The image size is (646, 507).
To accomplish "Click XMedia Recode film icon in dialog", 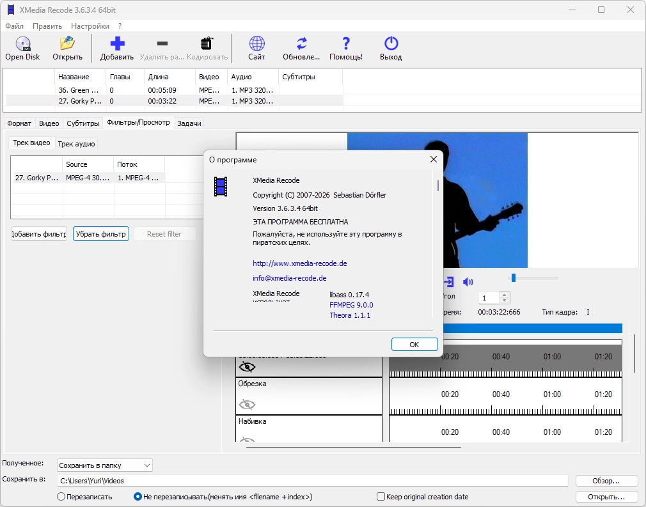I will point(221,187).
